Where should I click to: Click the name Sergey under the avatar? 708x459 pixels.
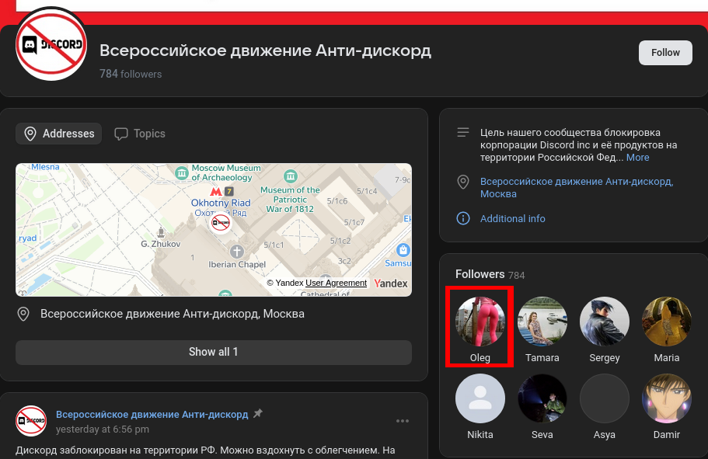604,358
